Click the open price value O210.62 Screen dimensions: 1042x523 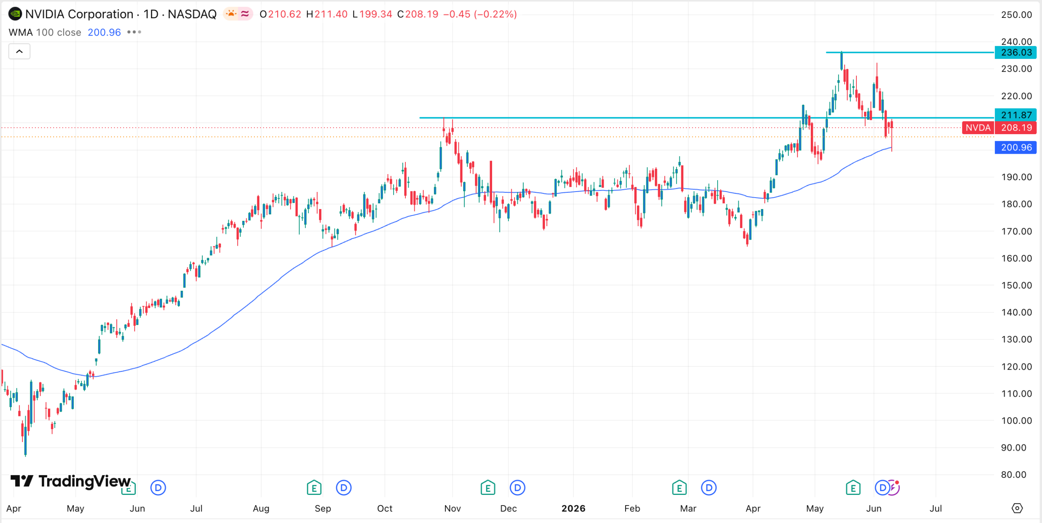(280, 14)
